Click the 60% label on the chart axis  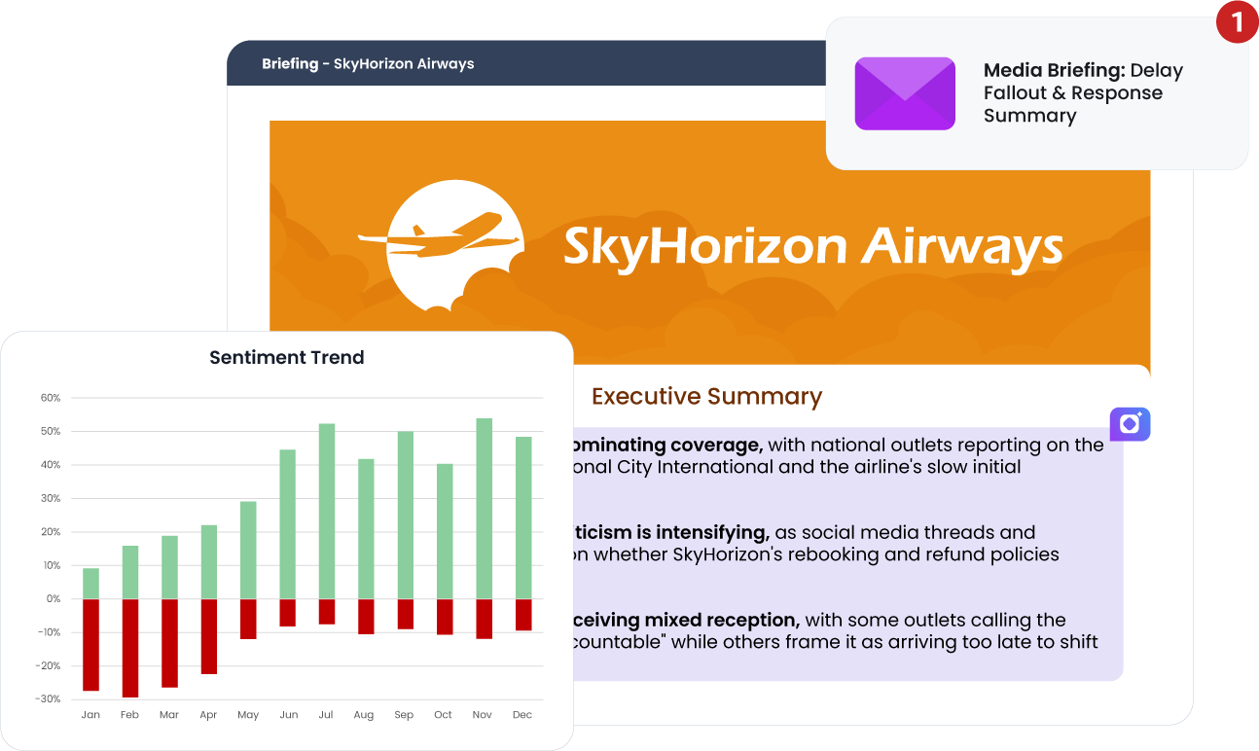(51, 398)
